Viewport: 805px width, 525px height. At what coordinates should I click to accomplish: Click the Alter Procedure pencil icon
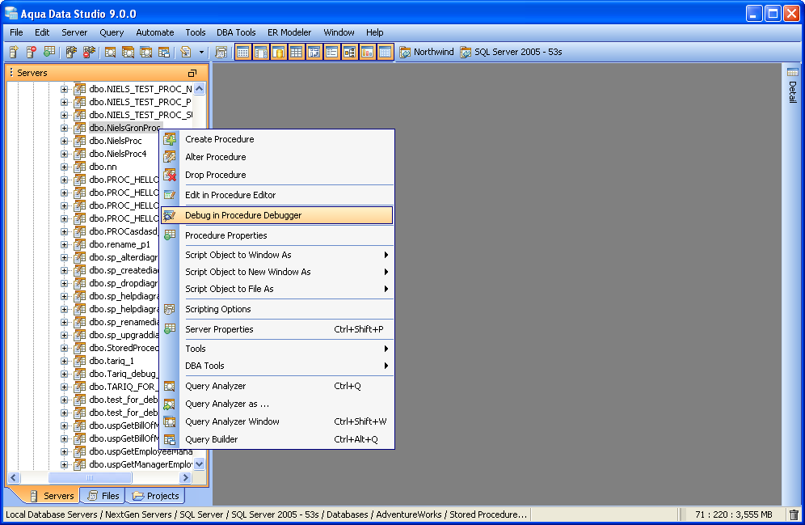coord(170,157)
